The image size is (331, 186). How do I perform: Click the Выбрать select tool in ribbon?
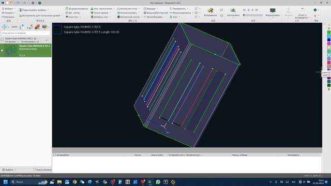click(x=8, y=9)
